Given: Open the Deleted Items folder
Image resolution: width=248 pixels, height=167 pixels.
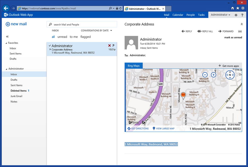Looking at the screenshot, I should click(x=19, y=91).
